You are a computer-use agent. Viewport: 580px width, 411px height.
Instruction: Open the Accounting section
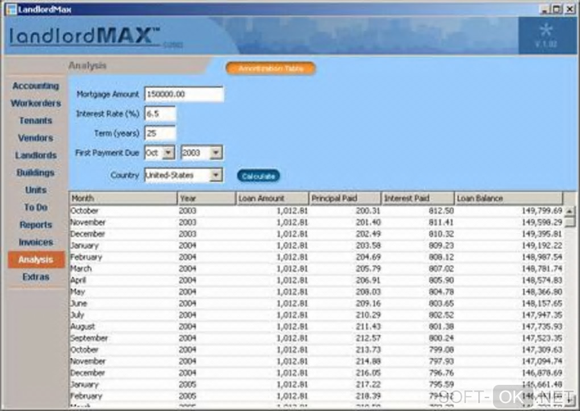pyautogui.click(x=35, y=86)
